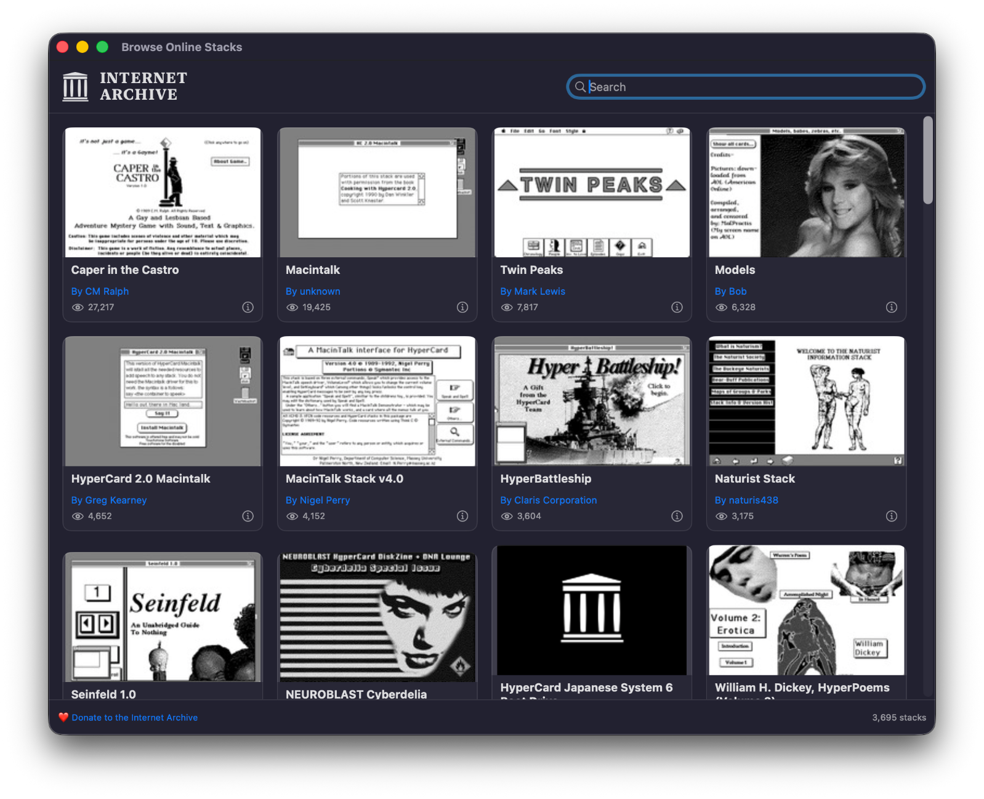Show info for the Macintalk stack
This screenshot has width=984, height=799.
click(462, 307)
